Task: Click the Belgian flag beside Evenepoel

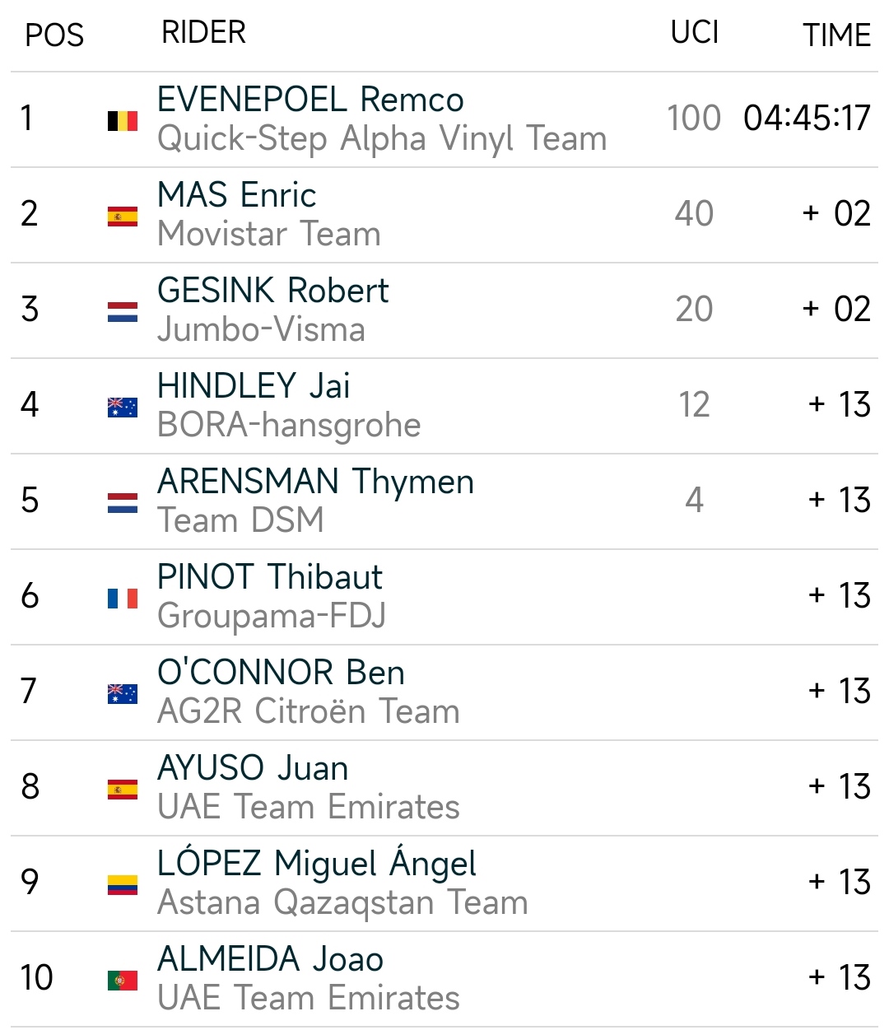Action: pos(122,121)
